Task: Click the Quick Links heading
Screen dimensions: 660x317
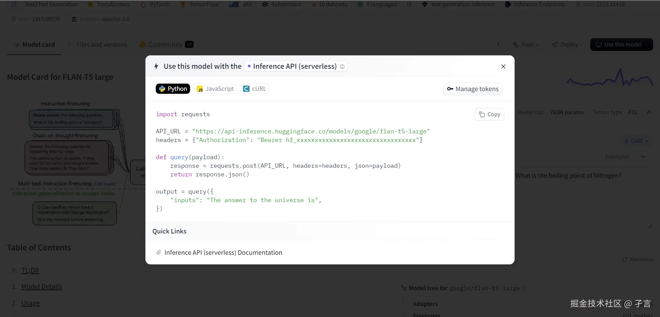Action: click(x=169, y=231)
